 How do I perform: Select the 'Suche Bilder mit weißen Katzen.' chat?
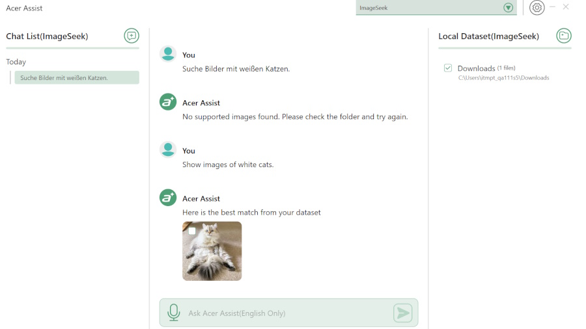(77, 77)
